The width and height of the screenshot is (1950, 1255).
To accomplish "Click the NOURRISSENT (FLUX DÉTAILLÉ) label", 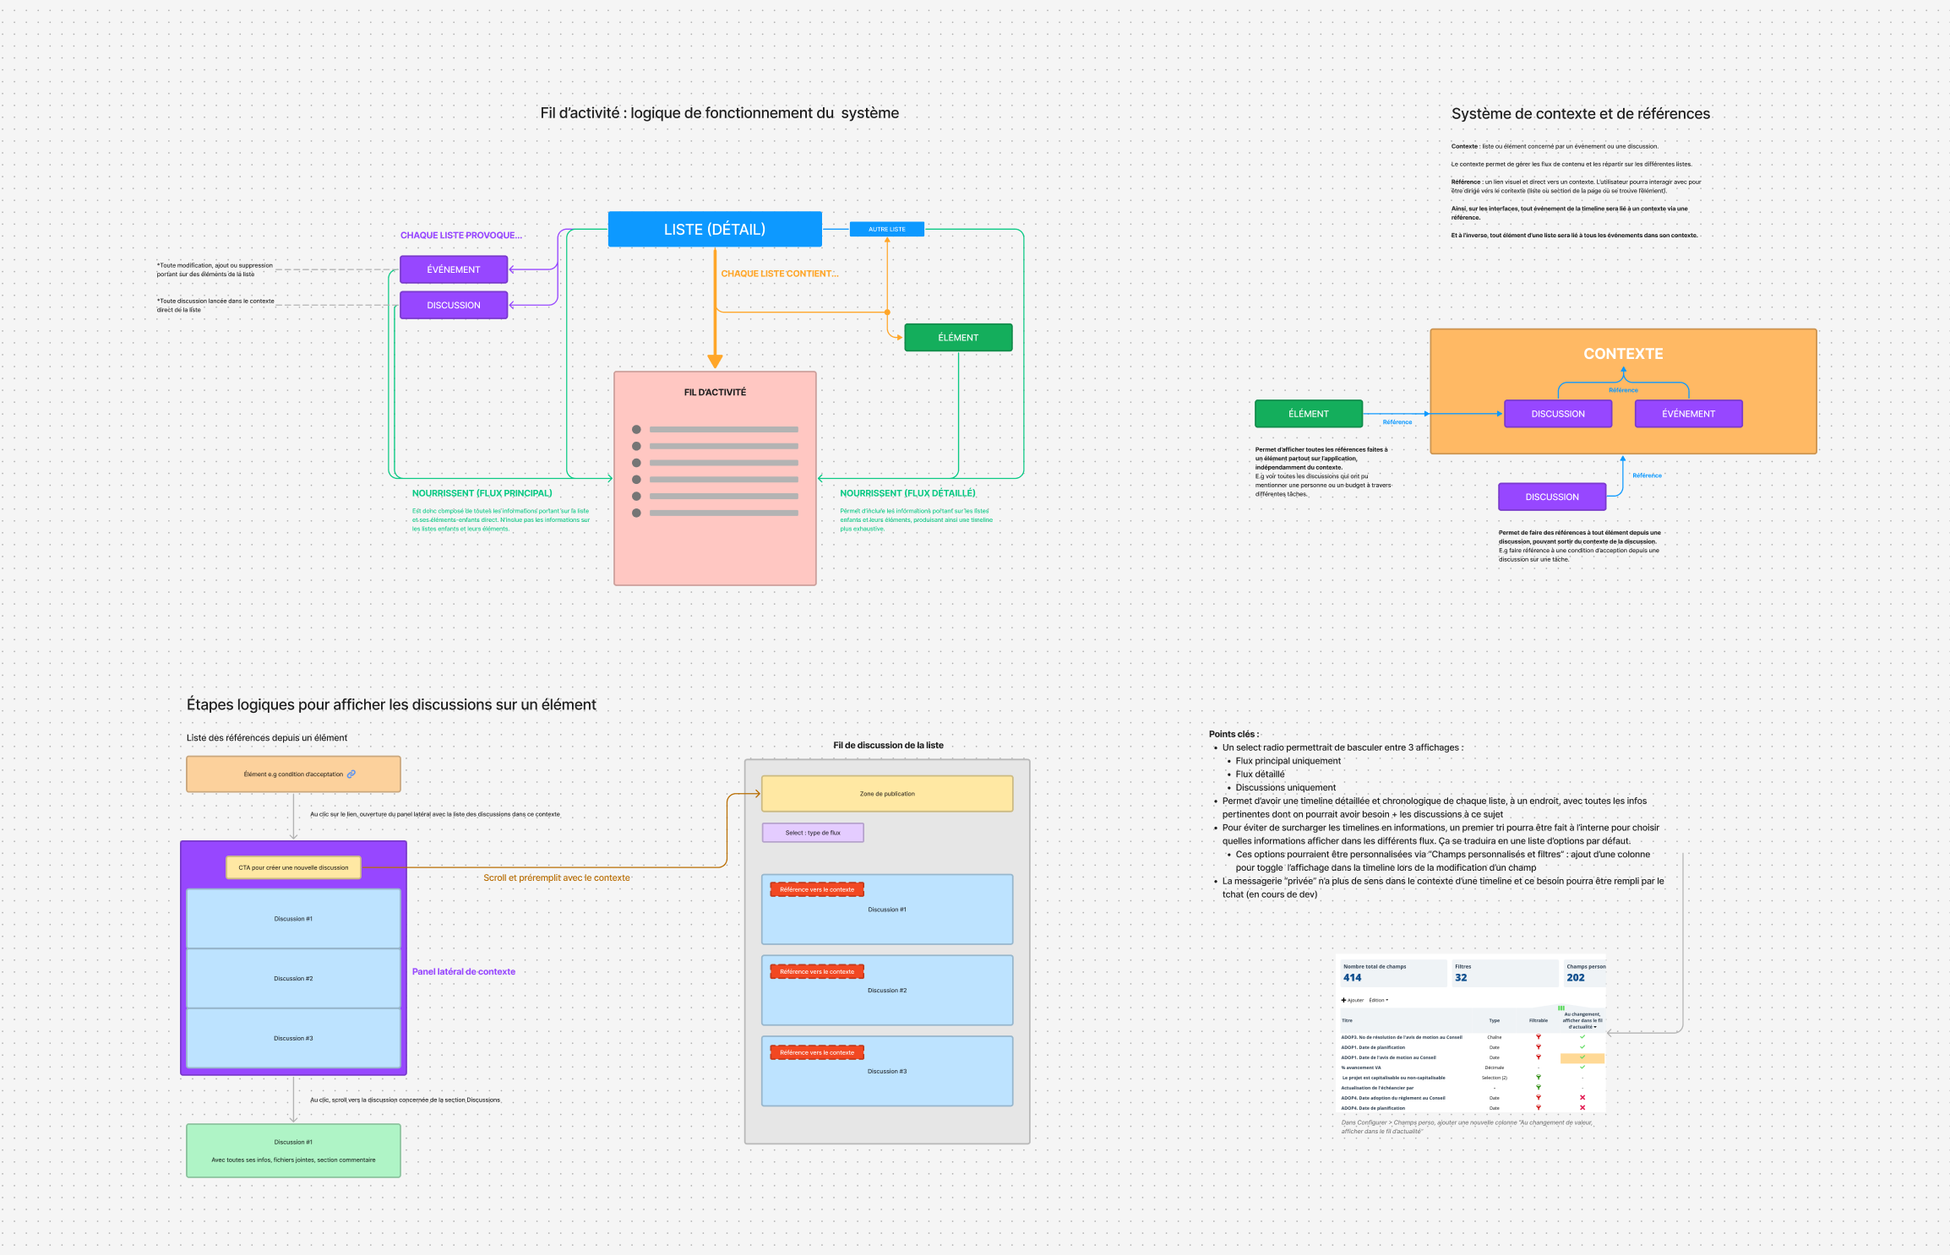I will (x=907, y=493).
